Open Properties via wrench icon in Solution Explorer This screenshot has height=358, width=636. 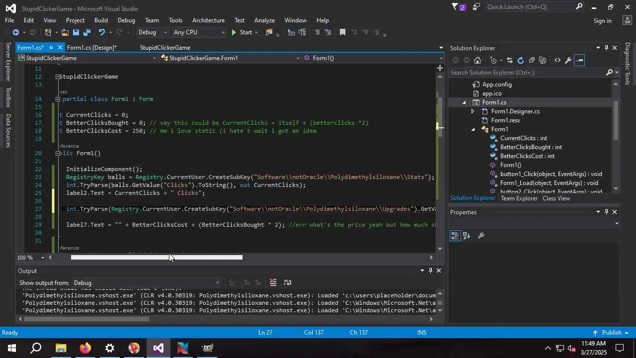coord(568,60)
